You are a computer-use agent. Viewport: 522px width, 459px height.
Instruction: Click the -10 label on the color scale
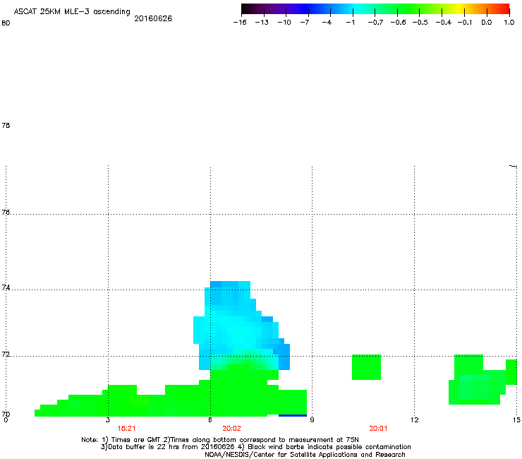[x=284, y=23]
